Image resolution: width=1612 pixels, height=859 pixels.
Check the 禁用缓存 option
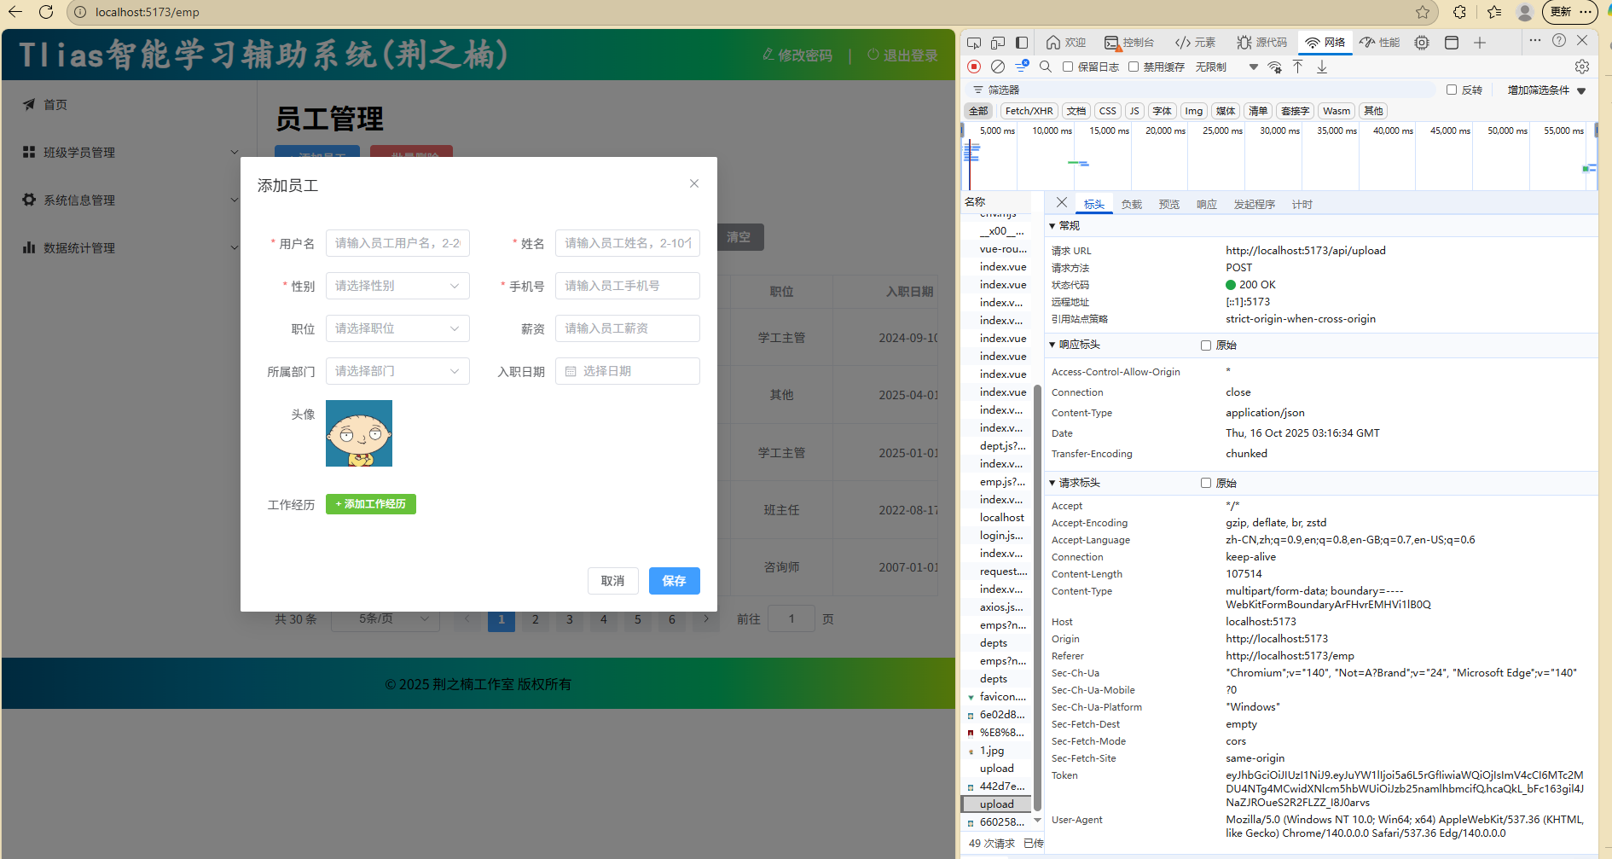[x=1134, y=67]
